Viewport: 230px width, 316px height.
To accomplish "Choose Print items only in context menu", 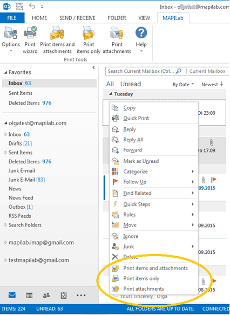I will tap(154, 278).
